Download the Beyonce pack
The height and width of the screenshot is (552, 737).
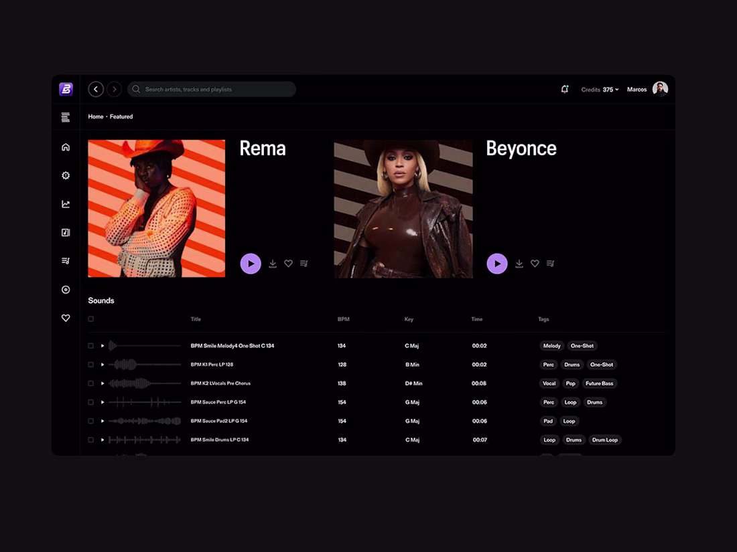click(x=519, y=264)
